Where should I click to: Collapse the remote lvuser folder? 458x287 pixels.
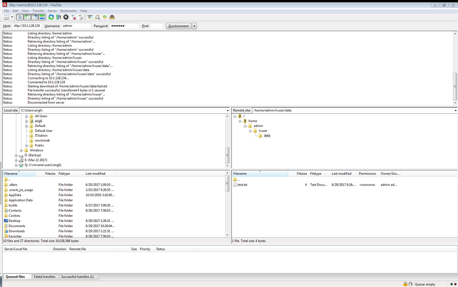pyautogui.click(x=250, y=131)
